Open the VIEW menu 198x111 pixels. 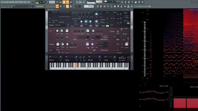tap(16, 2)
